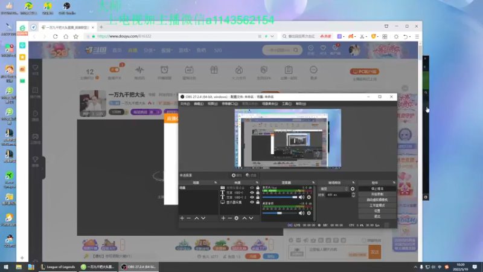The height and width of the screenshot is (272, 483).
Task: Open the scene transition type dropdown
Action: tap(334, 189)
